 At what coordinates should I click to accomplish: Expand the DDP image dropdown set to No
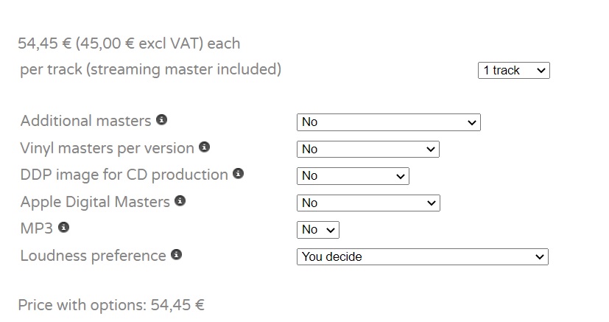353,176
